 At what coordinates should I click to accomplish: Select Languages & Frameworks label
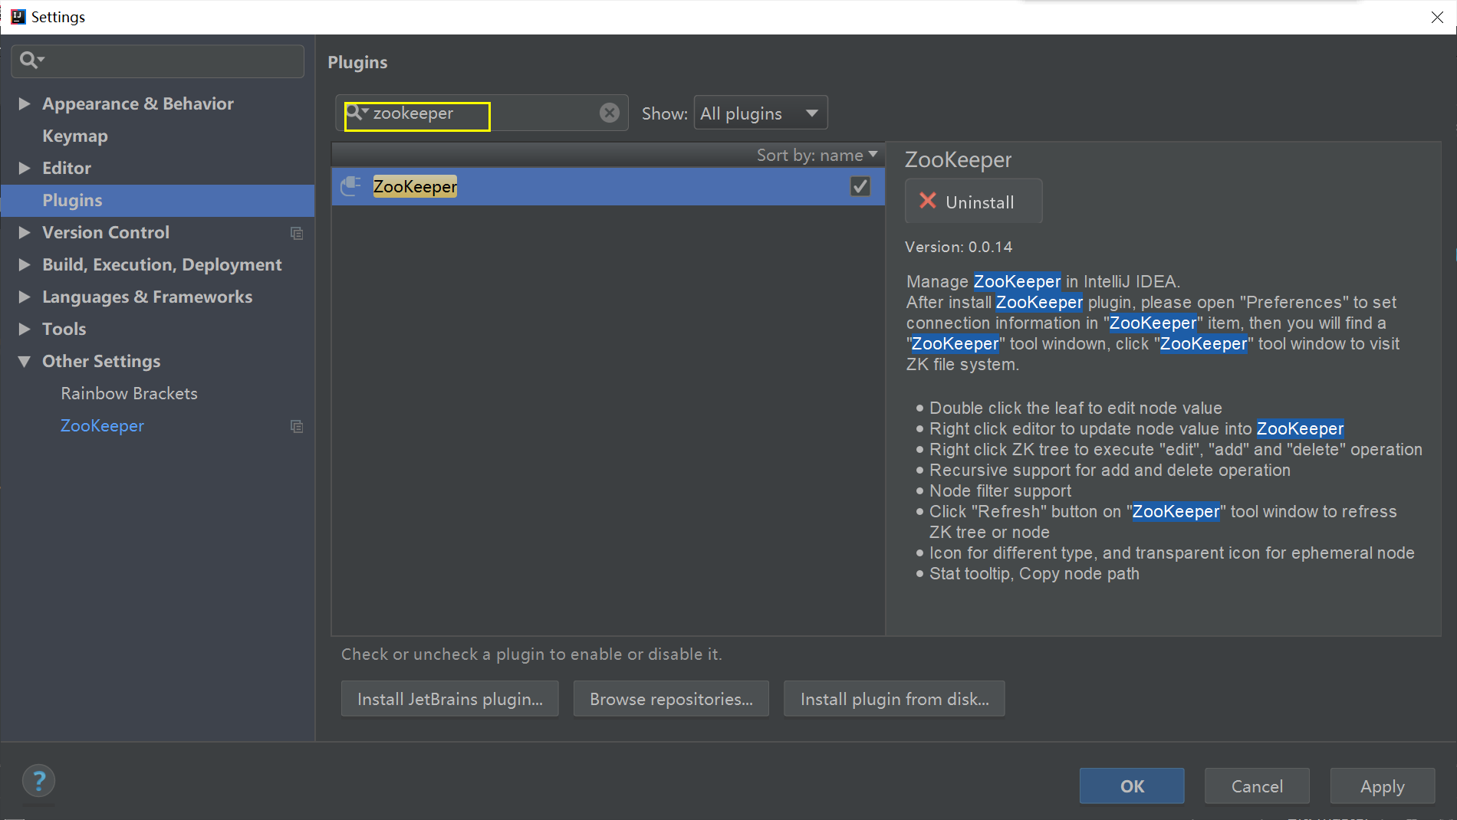click(147, 297)
